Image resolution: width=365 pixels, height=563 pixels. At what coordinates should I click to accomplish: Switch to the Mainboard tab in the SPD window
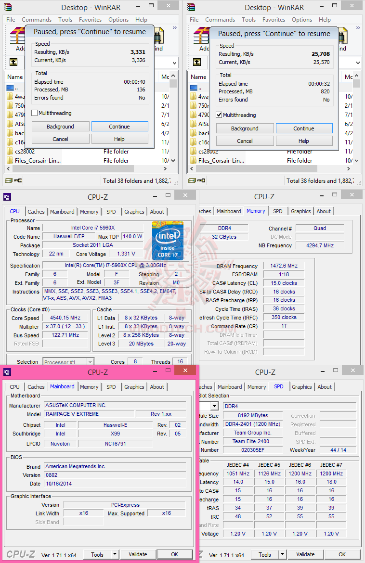coord(230,387)
